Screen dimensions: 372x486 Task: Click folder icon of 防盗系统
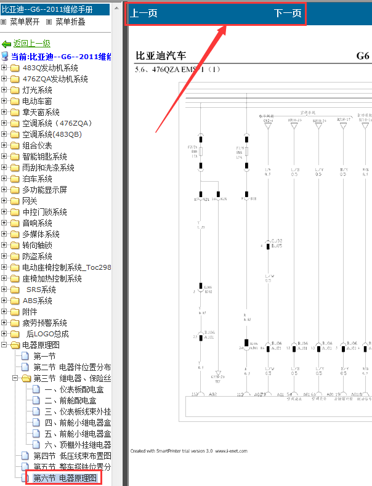tap(15, 257)
